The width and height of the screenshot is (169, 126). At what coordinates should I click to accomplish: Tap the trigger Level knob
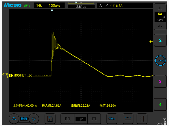(160, 61)
